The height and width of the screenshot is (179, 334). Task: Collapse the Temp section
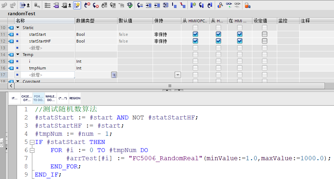click(x=18, y=55)
